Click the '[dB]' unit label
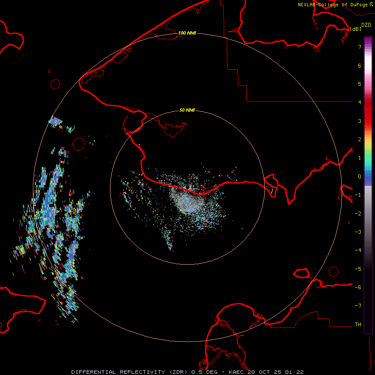The image size is (375, 375). click(356, 29)
